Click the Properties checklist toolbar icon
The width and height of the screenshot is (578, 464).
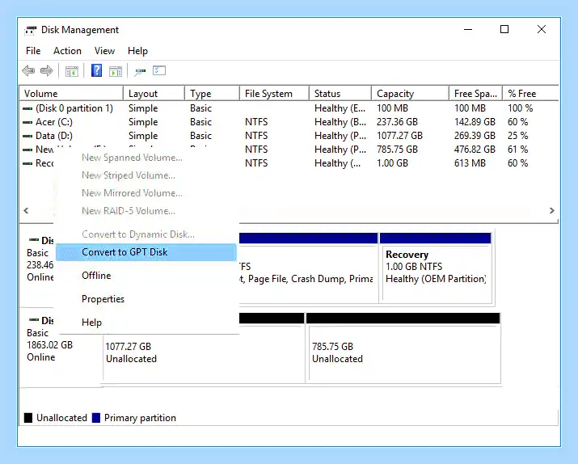pos(159,70)
